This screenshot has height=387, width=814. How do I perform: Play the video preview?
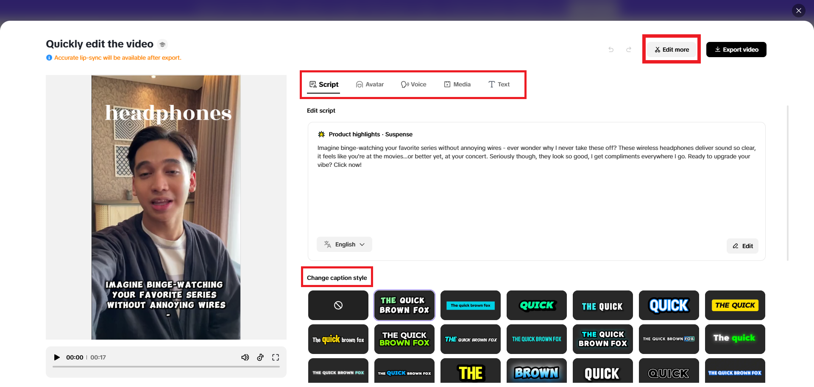click(x=57, y=357)
